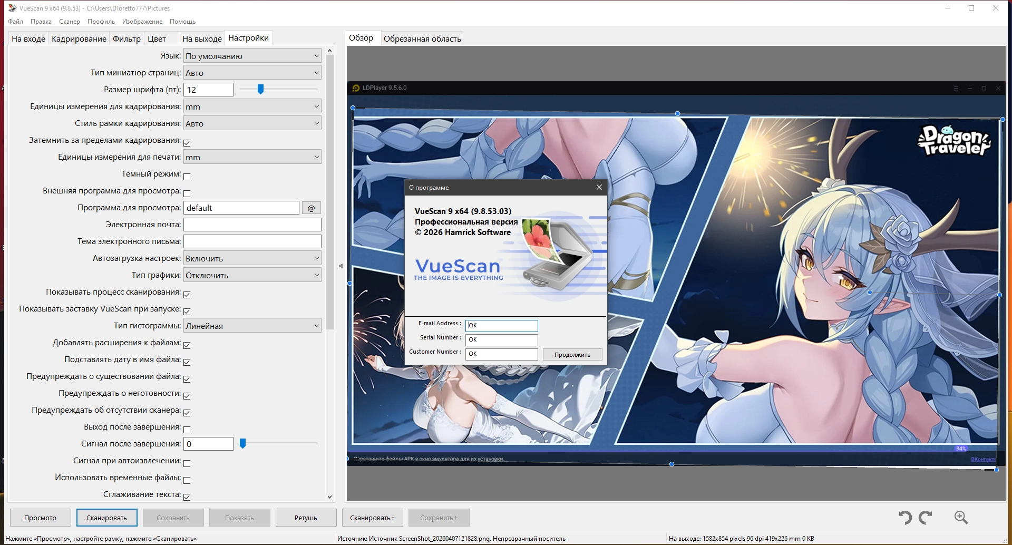The image size is (1012, 545).
Task: Toggle «Предупреждать о неготовности» checkbox
Action: coord(187,396)
